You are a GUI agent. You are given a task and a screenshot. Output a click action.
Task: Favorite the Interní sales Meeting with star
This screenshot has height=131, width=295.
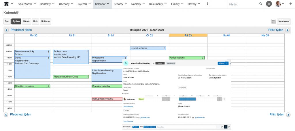(154, 63)
